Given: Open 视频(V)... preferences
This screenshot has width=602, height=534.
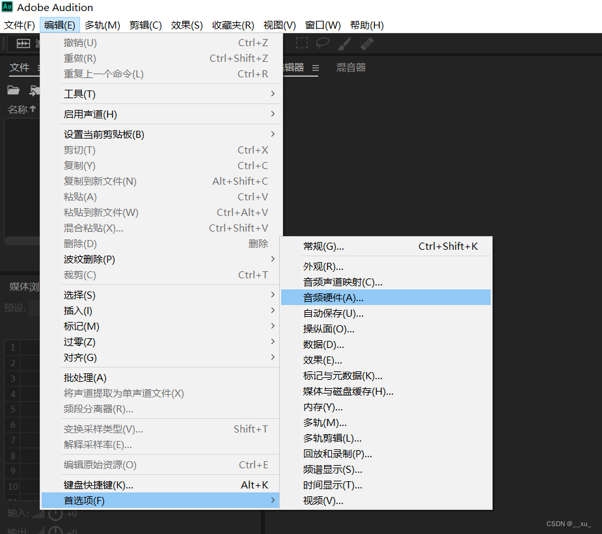Looking at the screenshot, I should pos(386,501).
